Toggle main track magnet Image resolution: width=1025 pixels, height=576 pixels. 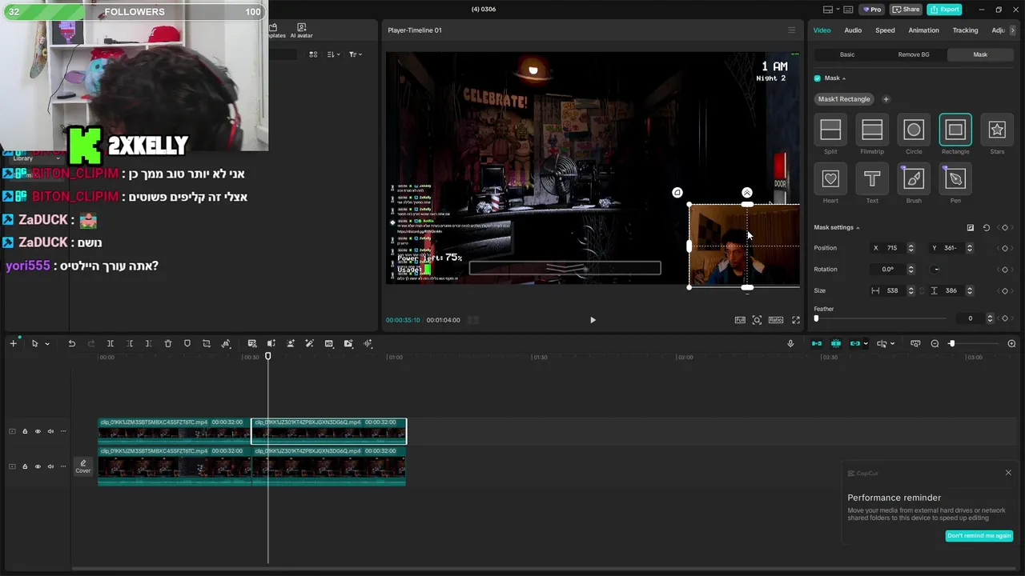817,344
